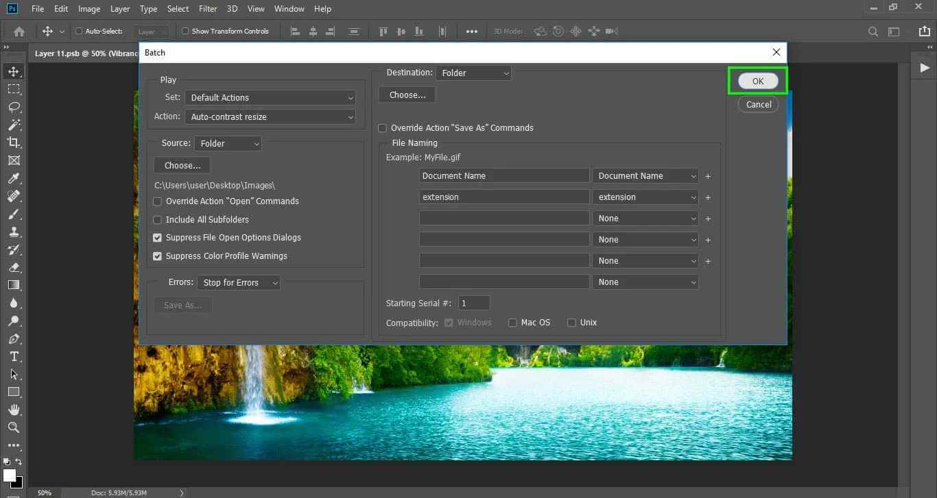The image size is (937, 498).
Task: Pick the Crop tool
Action: pyautogui.click(x=14, y=142)
